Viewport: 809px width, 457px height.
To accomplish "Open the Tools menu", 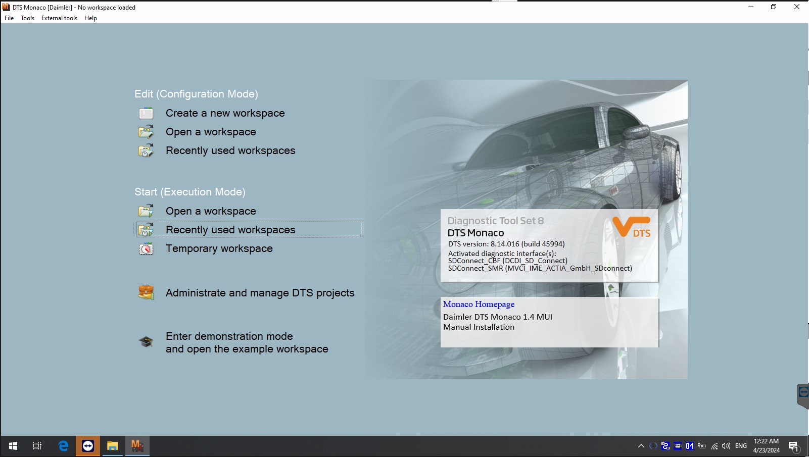I will pos(27,18).
